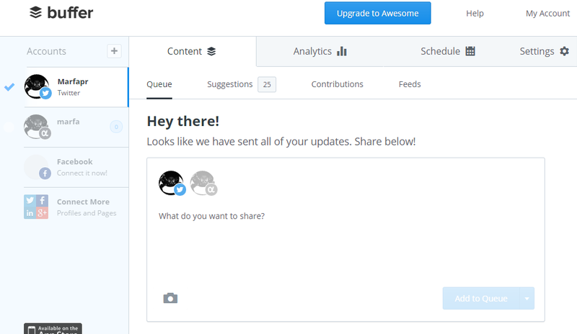Image resolution: width=577 pixels, height=334 pixels.
Task: Switch to the Schedule tab
Action: pos(447,51)
